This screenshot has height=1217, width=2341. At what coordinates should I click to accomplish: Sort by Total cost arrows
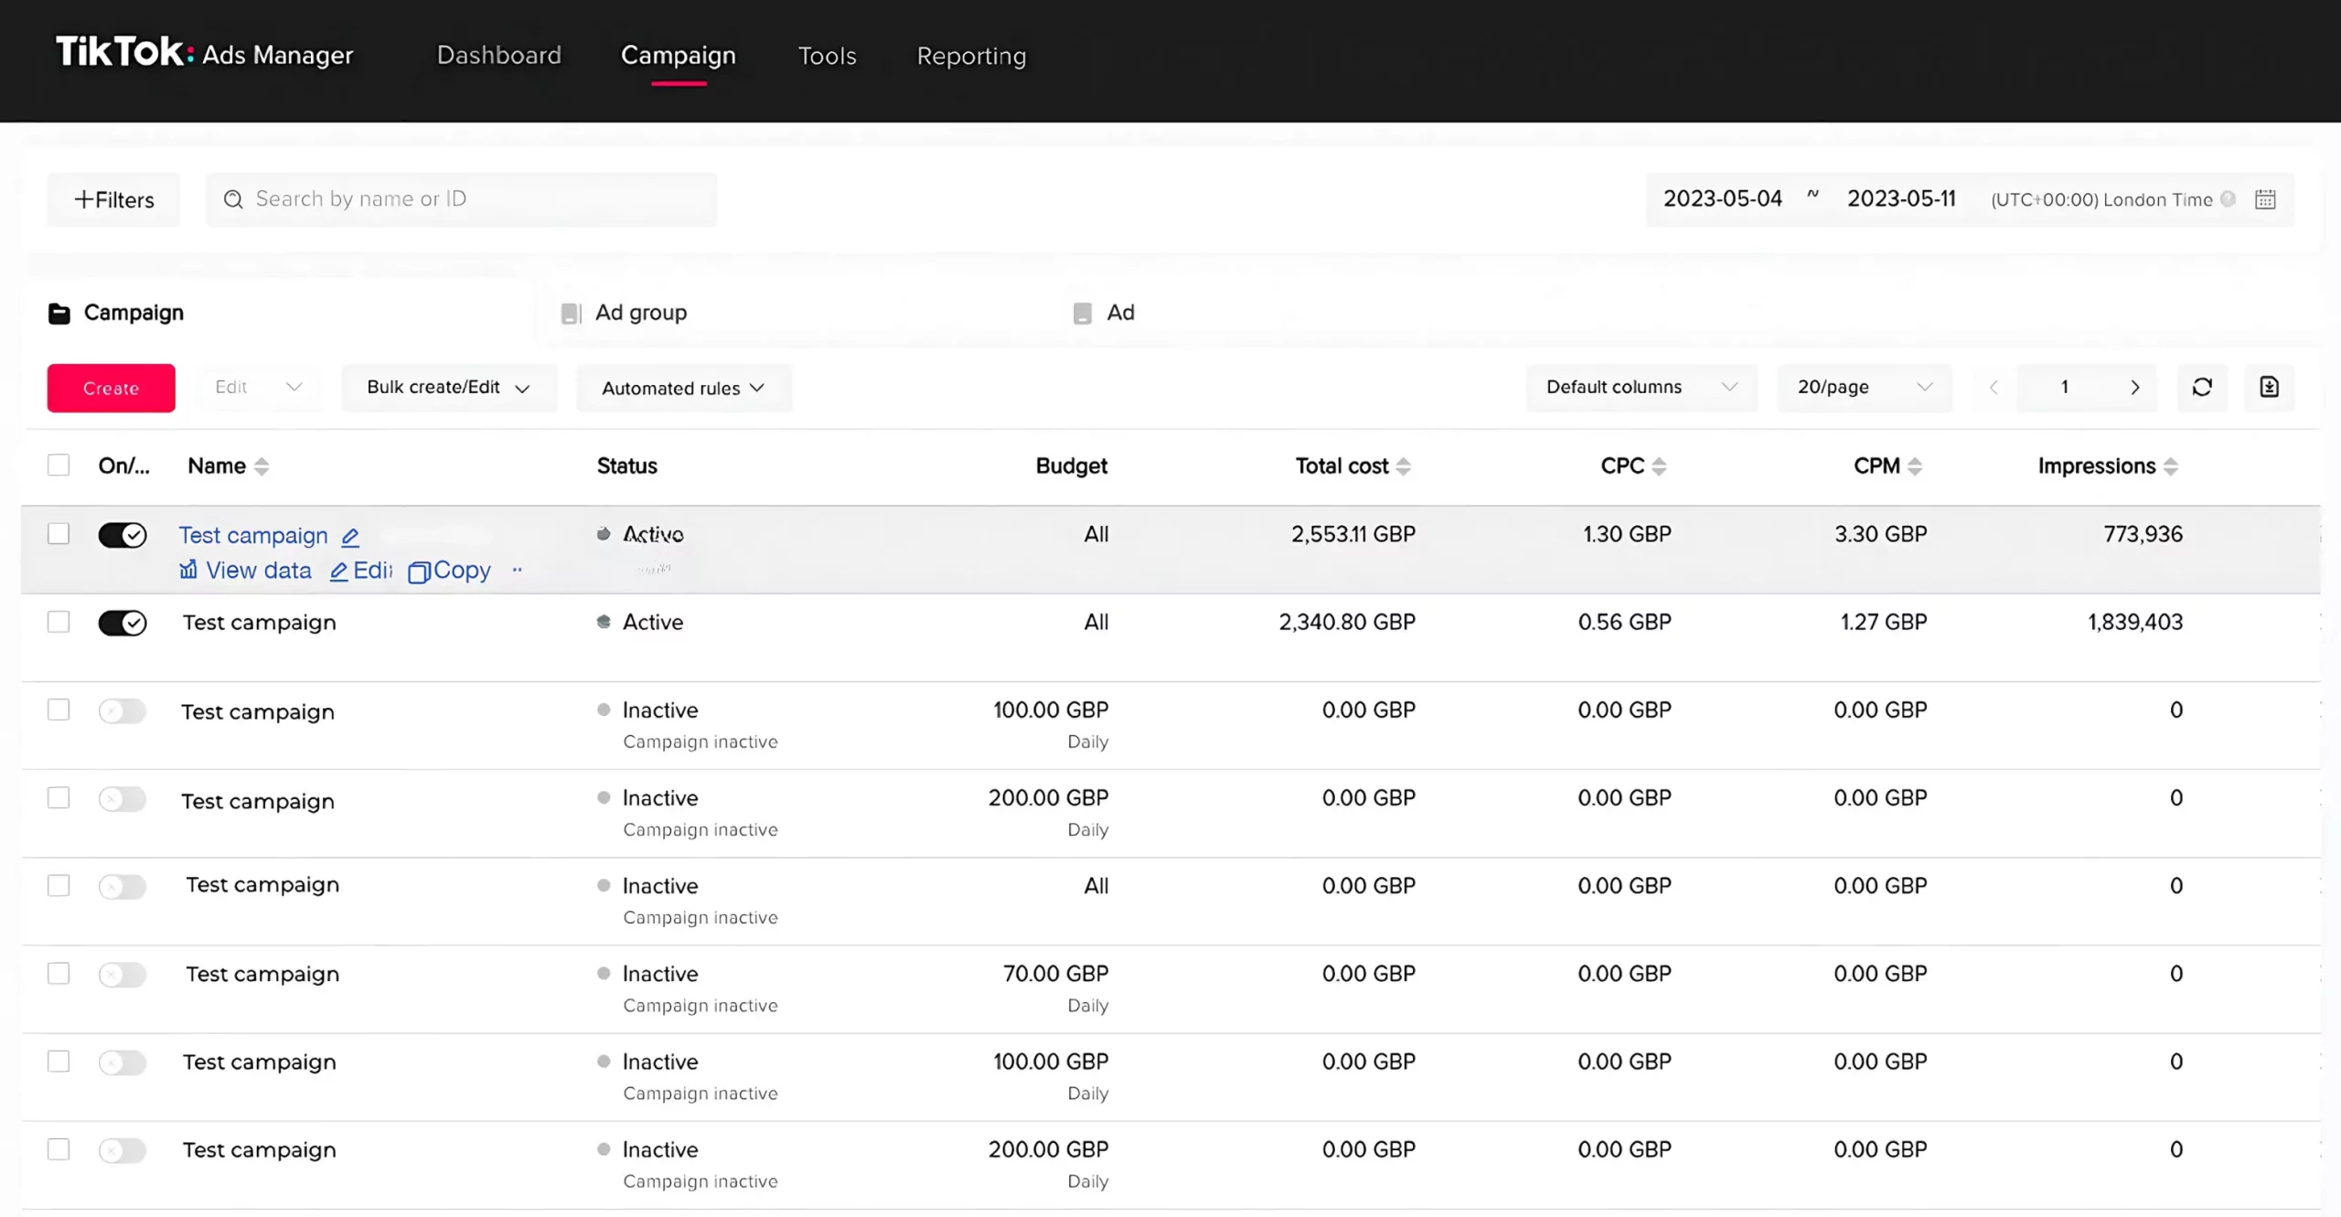[x=1404, y=466]
